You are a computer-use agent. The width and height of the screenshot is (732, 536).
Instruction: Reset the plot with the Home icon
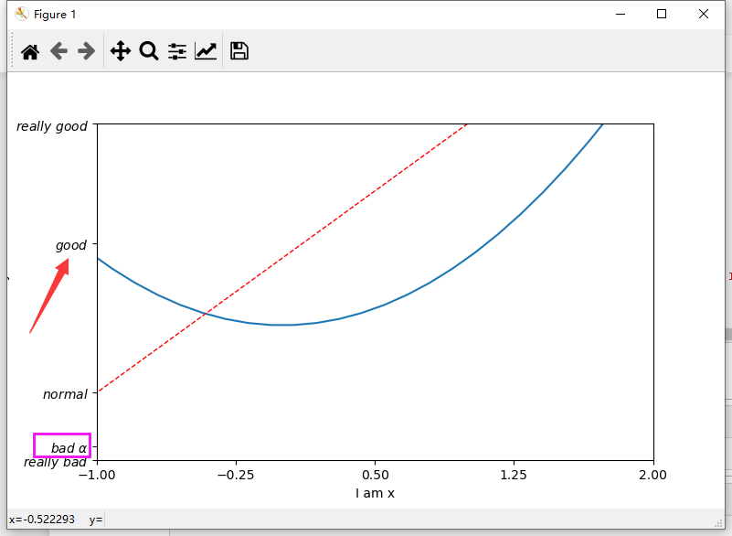(x=30, y=51)
